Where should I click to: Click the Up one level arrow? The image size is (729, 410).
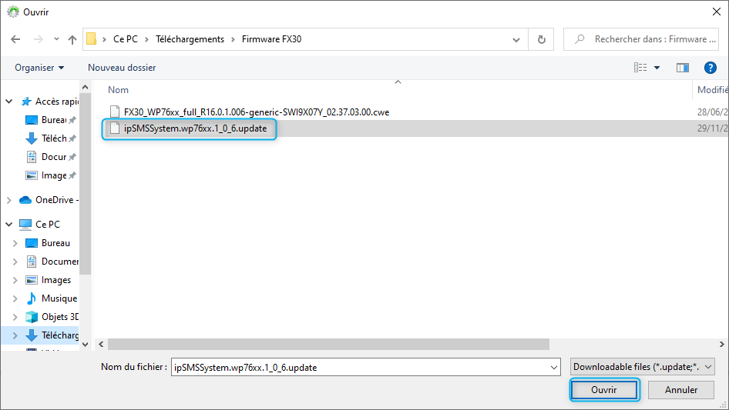pyautogui.click(x=72, y=39)
